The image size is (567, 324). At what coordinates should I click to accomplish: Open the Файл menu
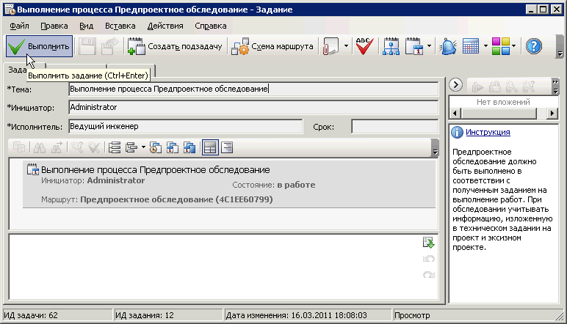pyautogui.click(x=19, y=26)
